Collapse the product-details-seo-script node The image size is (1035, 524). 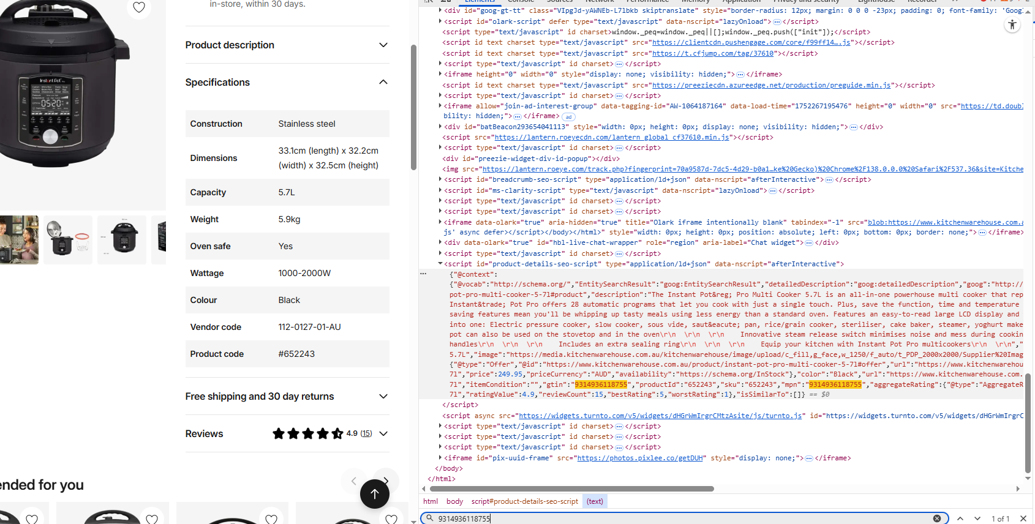440,264
